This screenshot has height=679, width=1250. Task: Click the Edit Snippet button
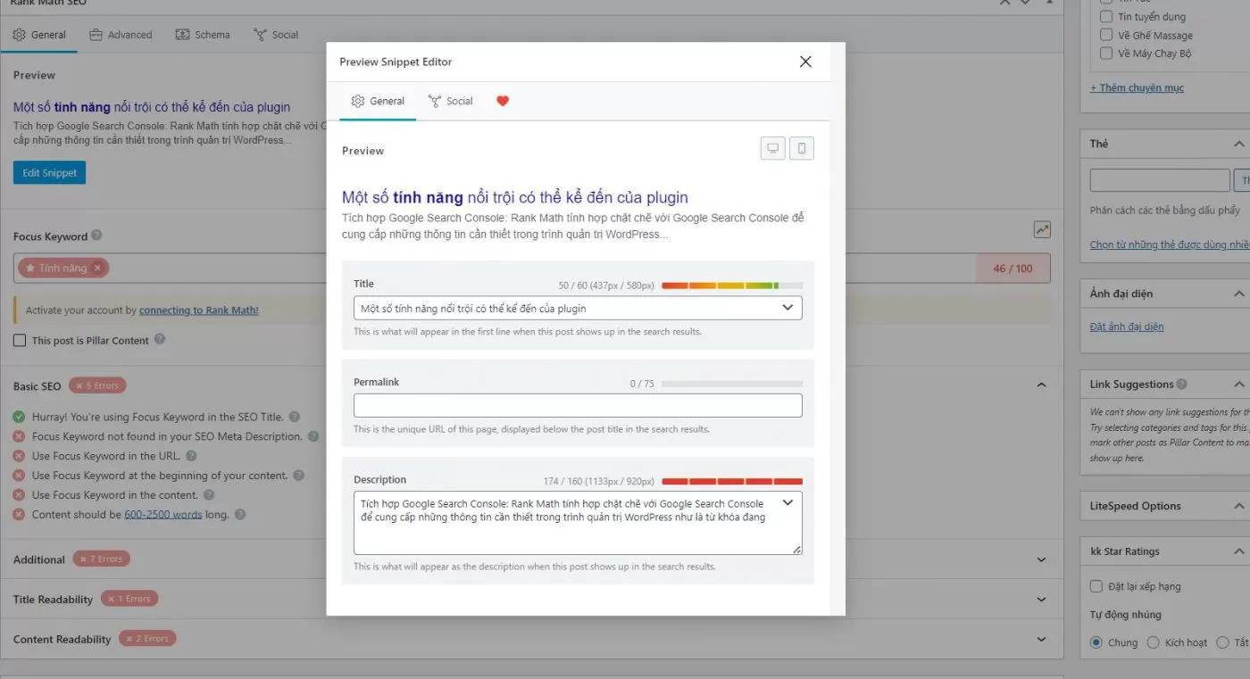[x=49, y=172]
